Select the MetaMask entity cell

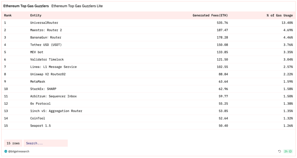click(38, 82)
